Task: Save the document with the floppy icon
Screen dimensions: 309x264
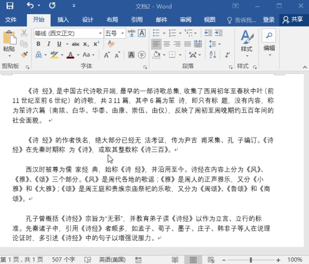Action: coord(10,6)
